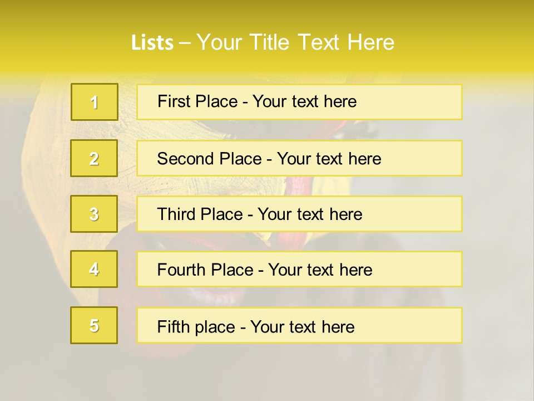Select the number 5 box

95,325
